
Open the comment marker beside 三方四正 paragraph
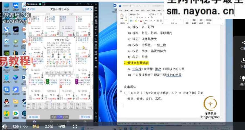[121, 91]
